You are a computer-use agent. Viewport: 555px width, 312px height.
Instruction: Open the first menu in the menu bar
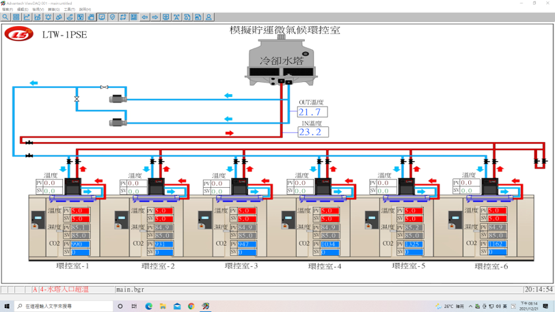click(7, 10)
